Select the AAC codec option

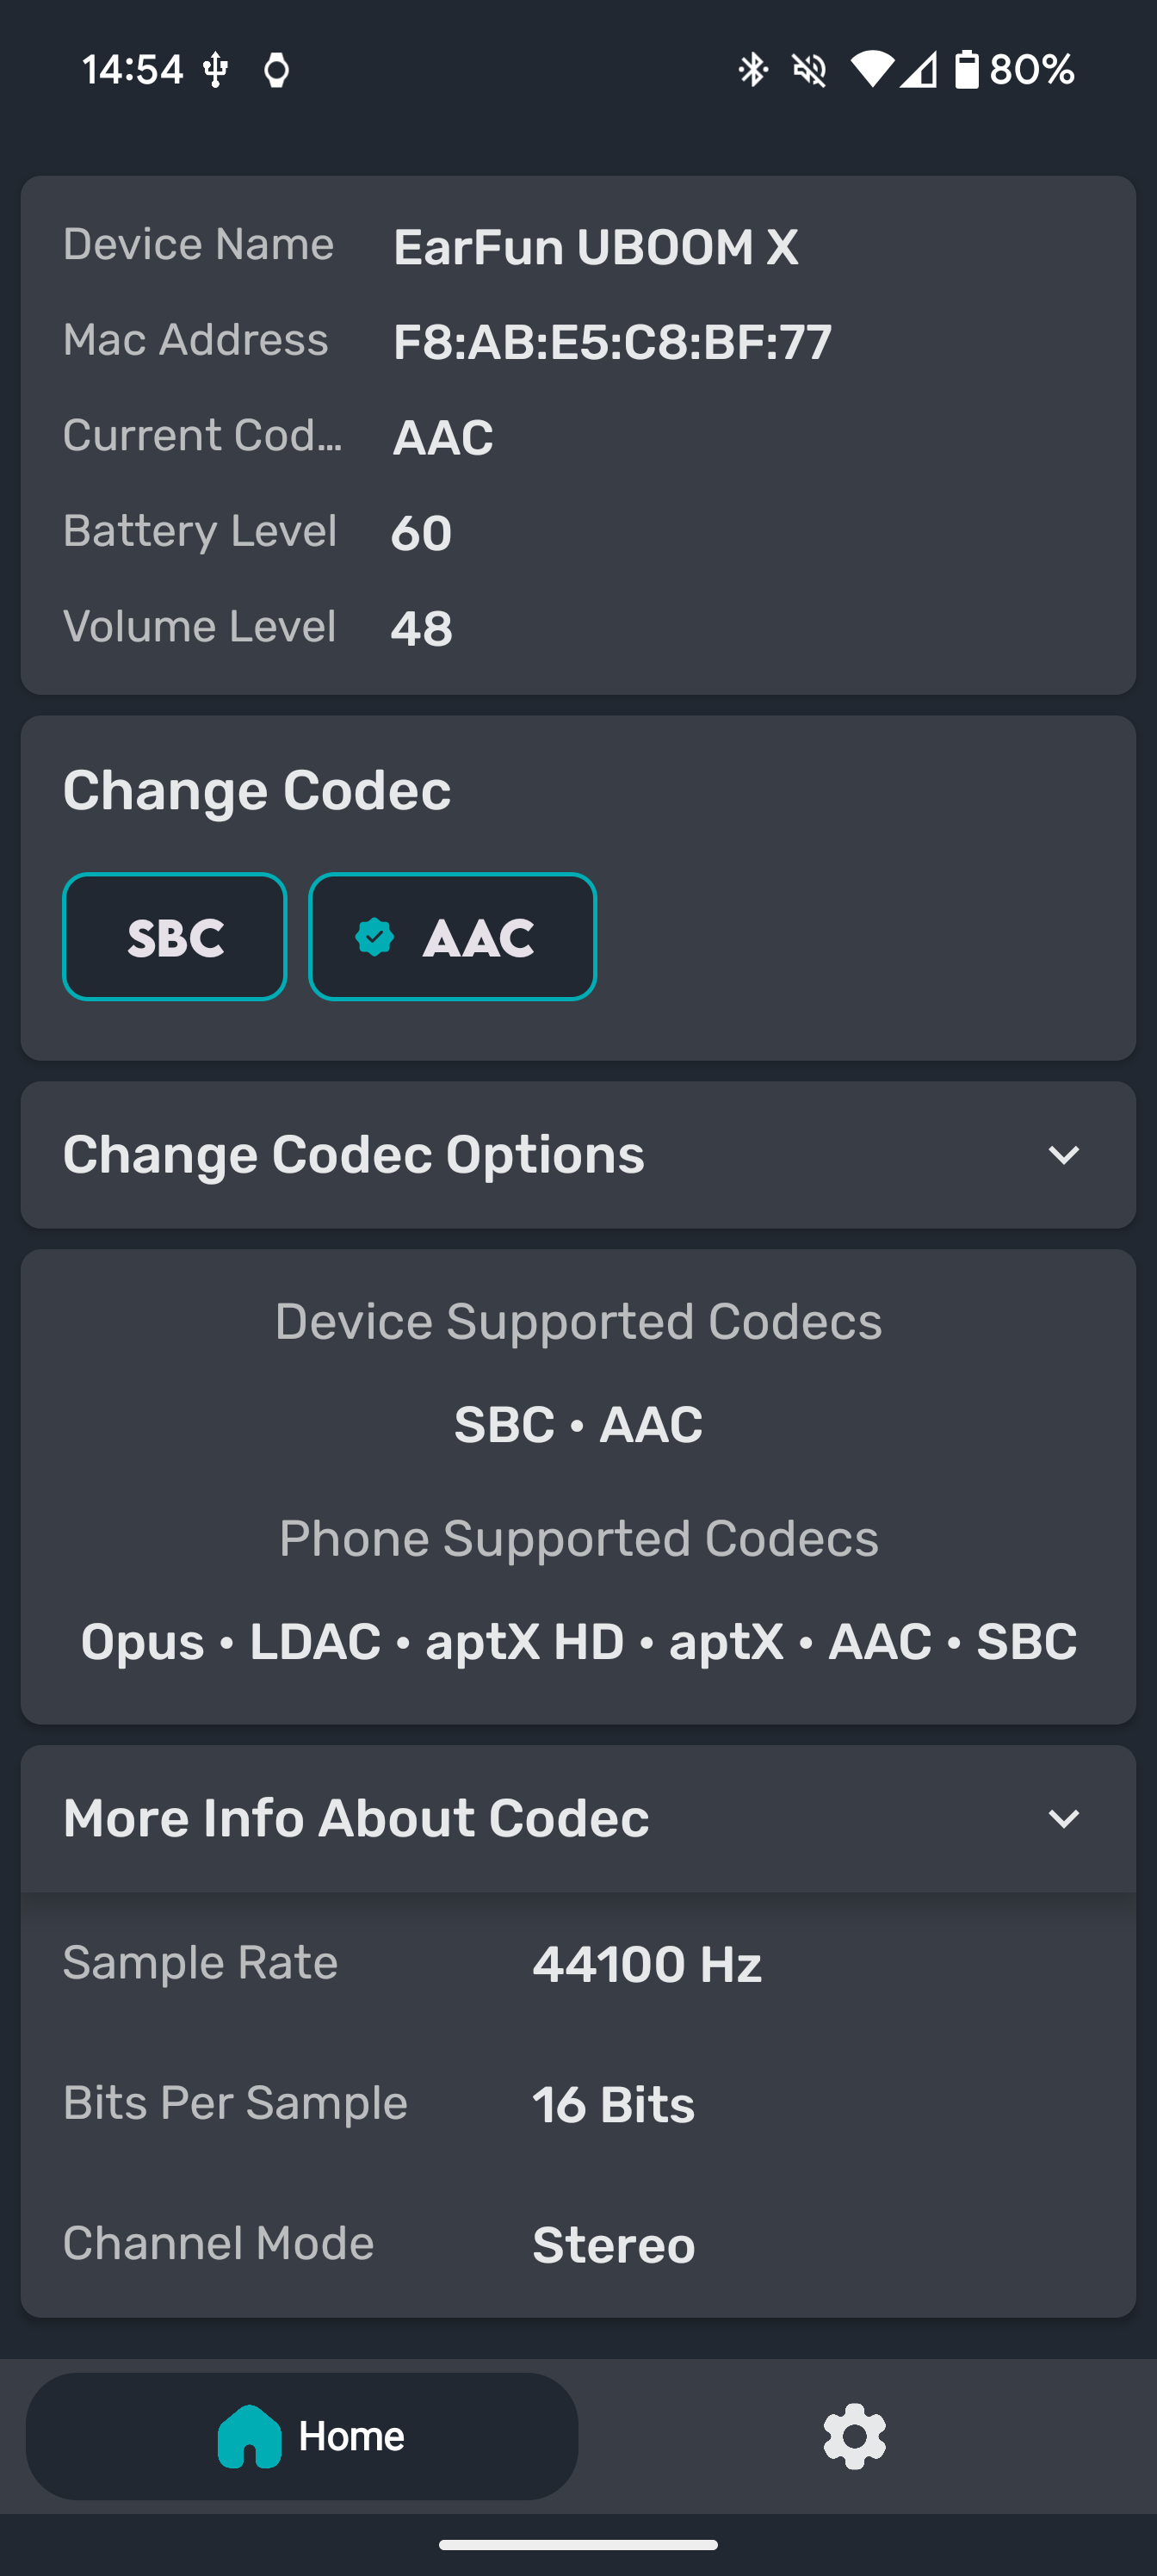(453, 937)
